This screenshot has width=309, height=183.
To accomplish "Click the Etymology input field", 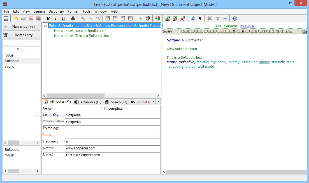I will 112,129.
